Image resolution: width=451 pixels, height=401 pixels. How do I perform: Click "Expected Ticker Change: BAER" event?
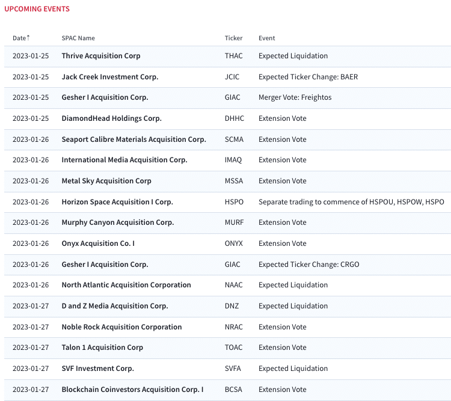coord(308,77)
